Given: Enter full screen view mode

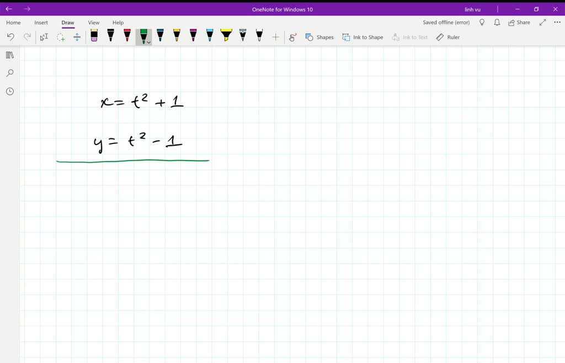Looking at the screenshot, I should point(542,22).
